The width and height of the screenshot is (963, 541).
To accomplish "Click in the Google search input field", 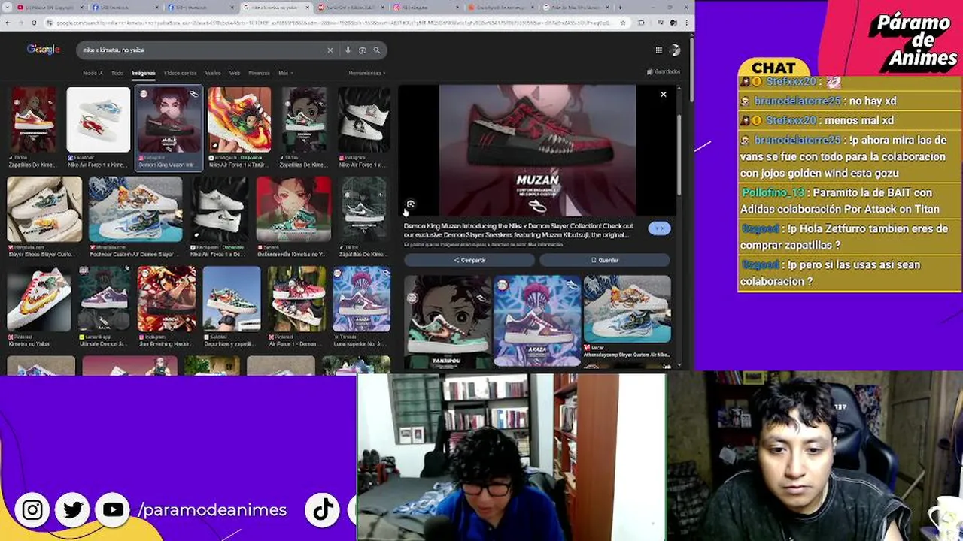I will point(203,50).
